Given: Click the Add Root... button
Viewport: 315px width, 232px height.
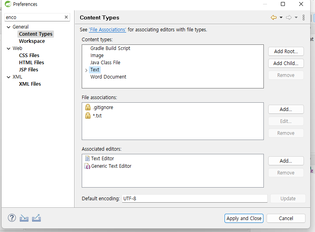Looking at the screenshot, I should pyautogui.click(x=286, y=52).
